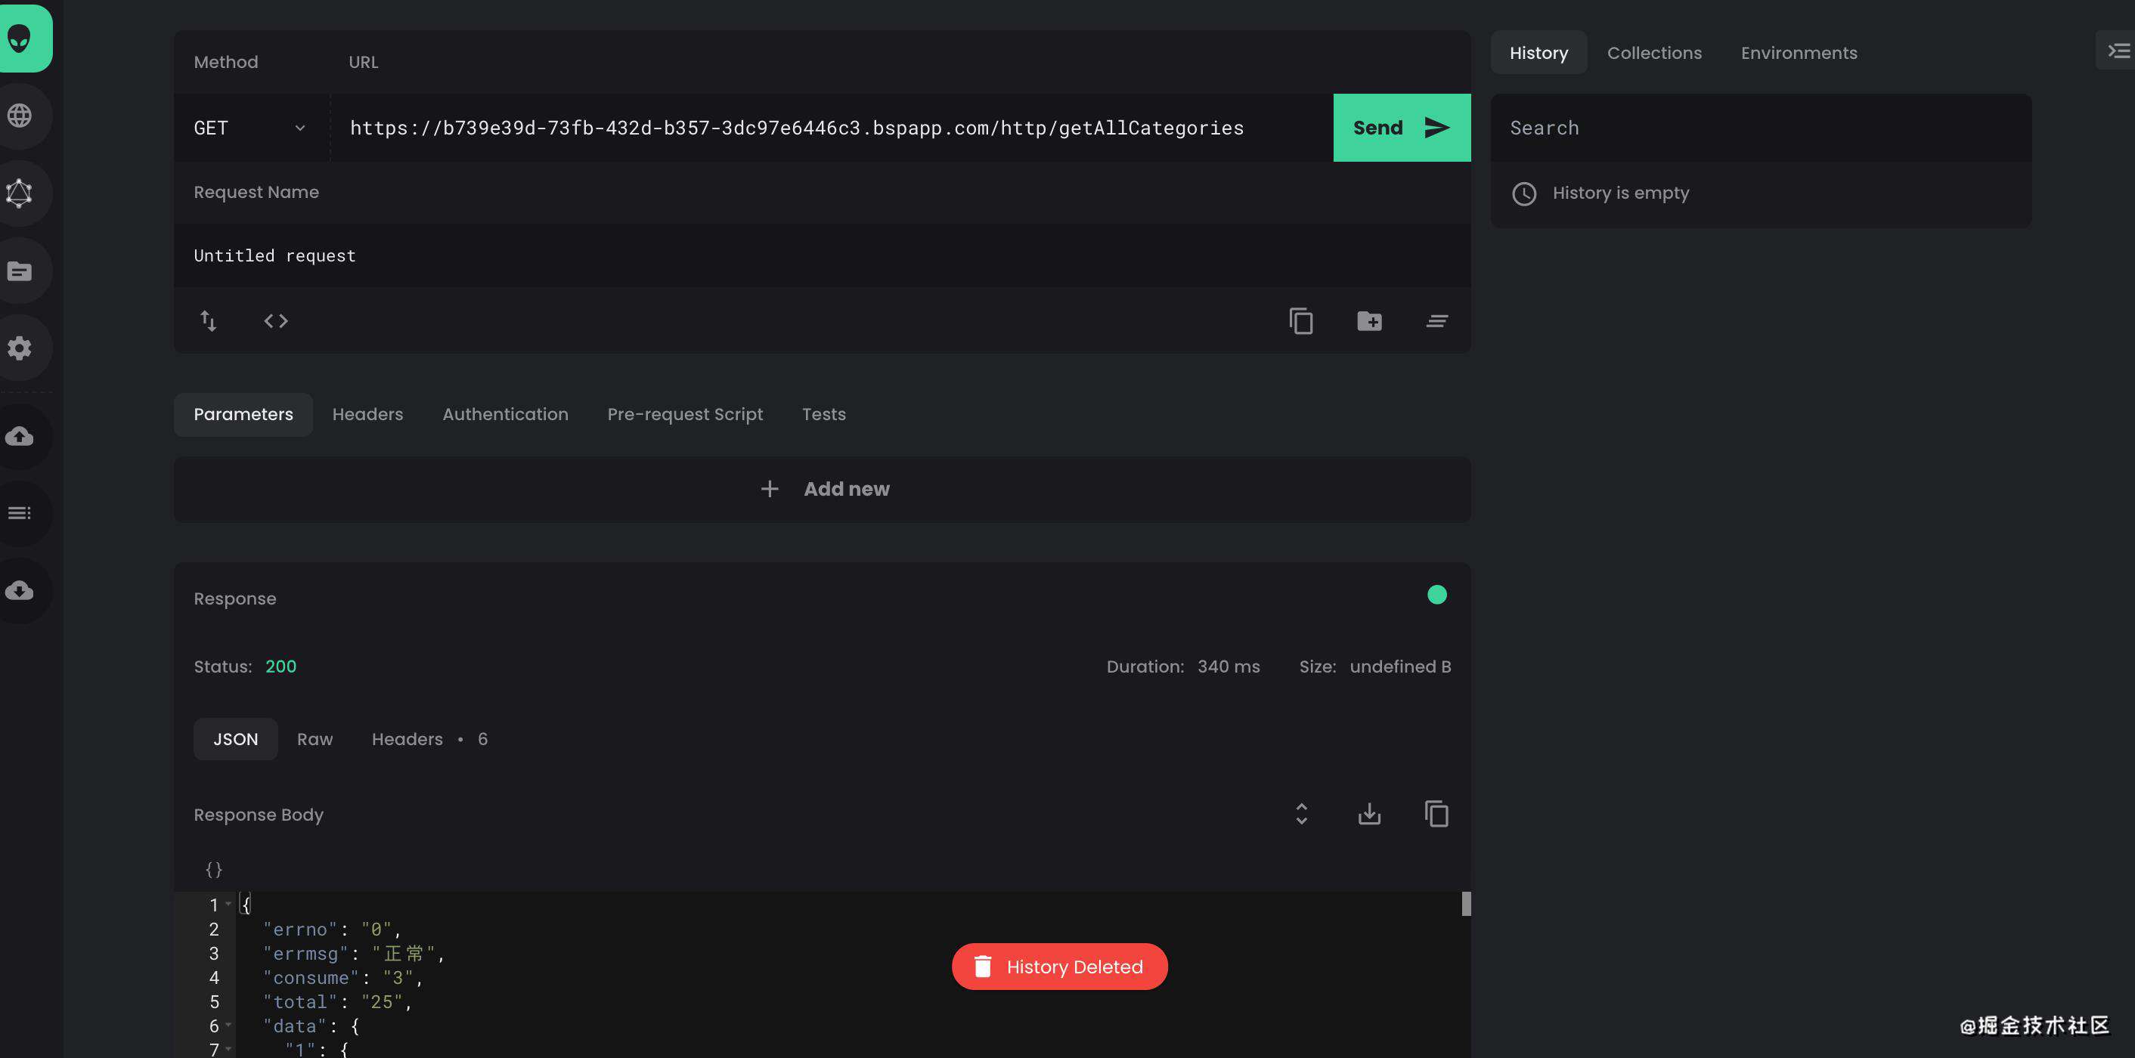Click the send request button

[x=1401, y=128]
